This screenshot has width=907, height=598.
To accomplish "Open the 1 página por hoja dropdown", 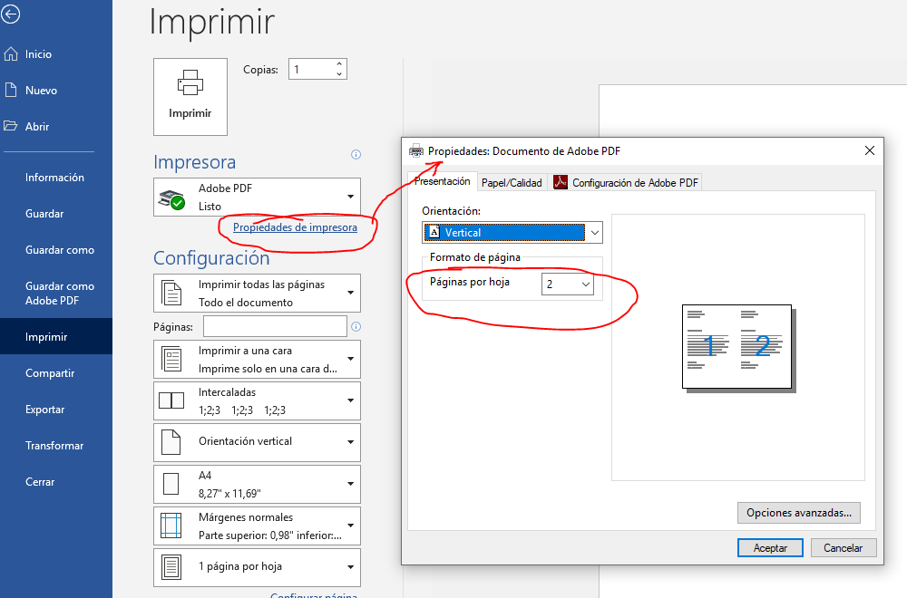I will coord(257,567).
